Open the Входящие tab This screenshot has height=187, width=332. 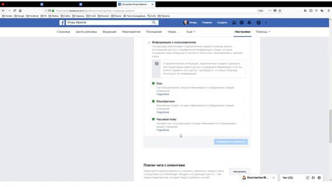(x=109, y=32)
